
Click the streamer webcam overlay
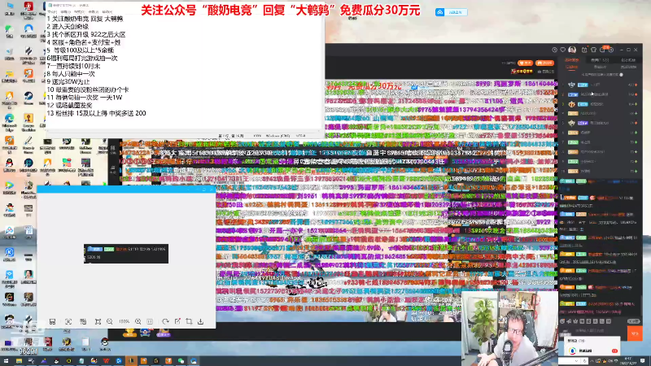point(510,329)
